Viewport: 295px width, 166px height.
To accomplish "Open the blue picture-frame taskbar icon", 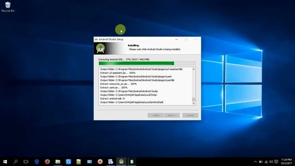I will (x=89, y=162).
